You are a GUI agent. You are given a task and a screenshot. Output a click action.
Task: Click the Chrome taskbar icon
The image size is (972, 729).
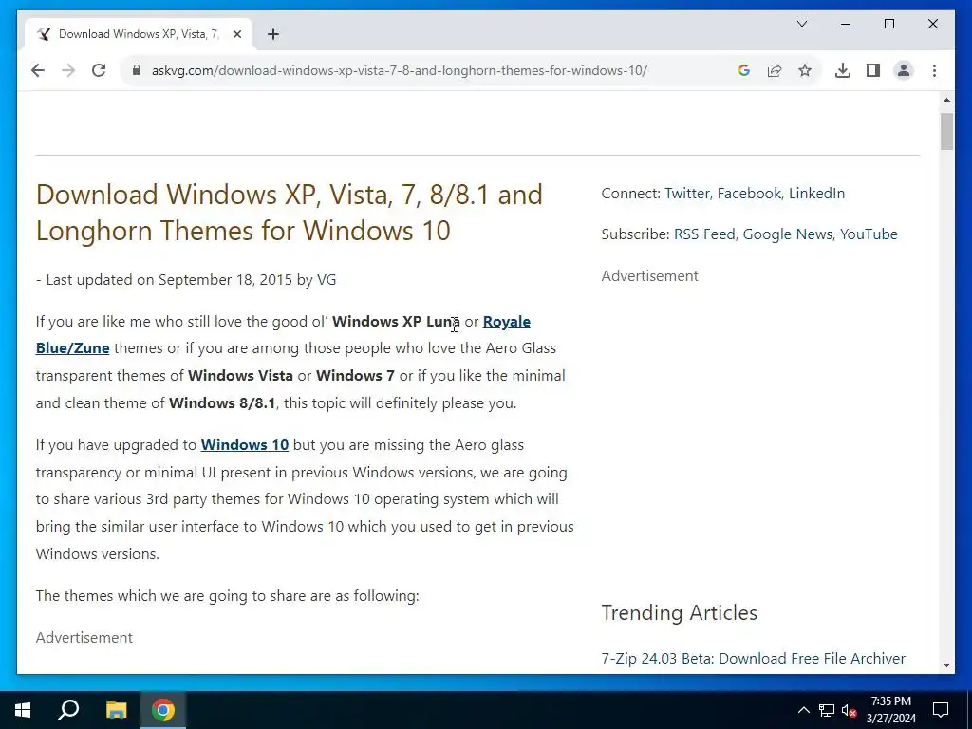tap(163, 710)
